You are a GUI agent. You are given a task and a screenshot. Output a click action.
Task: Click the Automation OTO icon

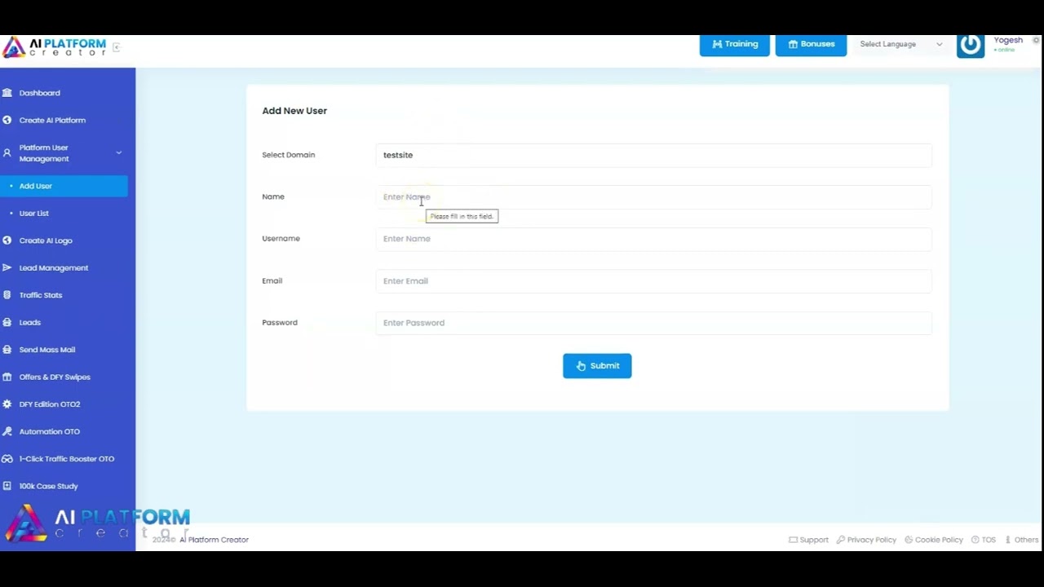click(7, 431)
